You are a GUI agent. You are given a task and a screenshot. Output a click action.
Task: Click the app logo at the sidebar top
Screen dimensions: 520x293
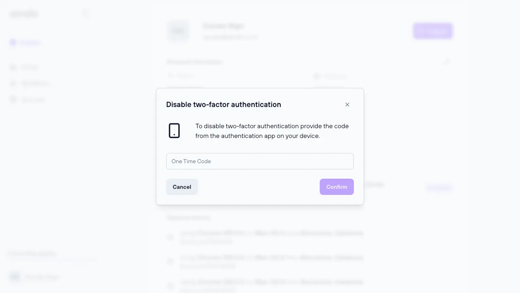(24, 13)
